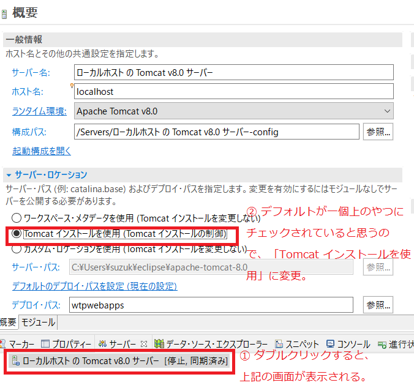Collapse the サーバー・ロケーション section
Image resolution: width=414 pixels, height=388 pixels.
coord(9,175)
